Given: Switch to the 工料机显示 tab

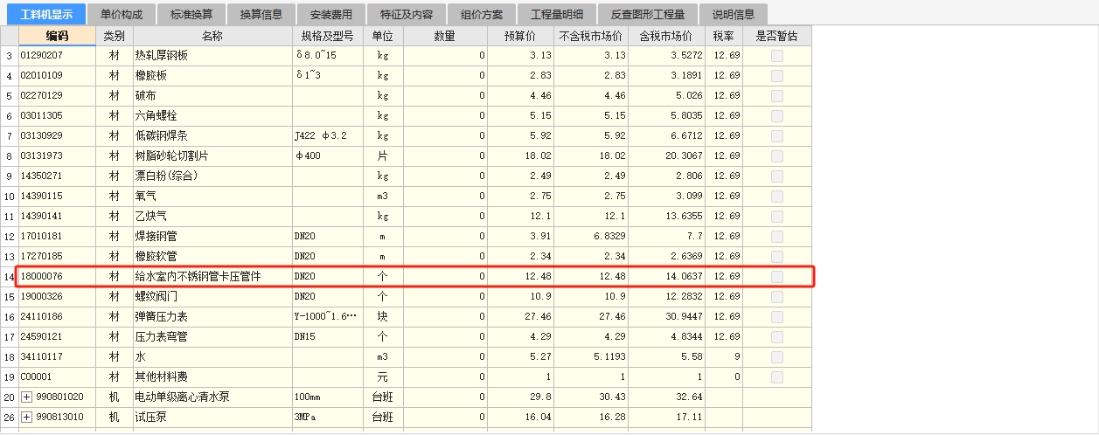Looking at the screenshot, I should point(46,14).
